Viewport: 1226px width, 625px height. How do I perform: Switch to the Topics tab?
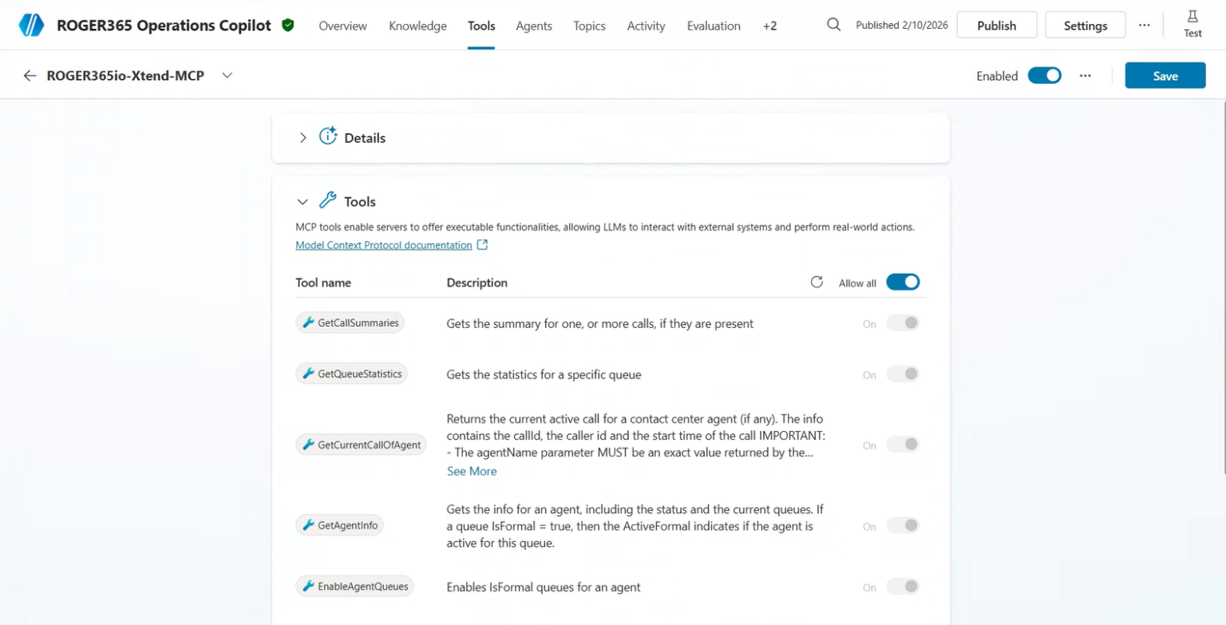(x=589, y=26)
